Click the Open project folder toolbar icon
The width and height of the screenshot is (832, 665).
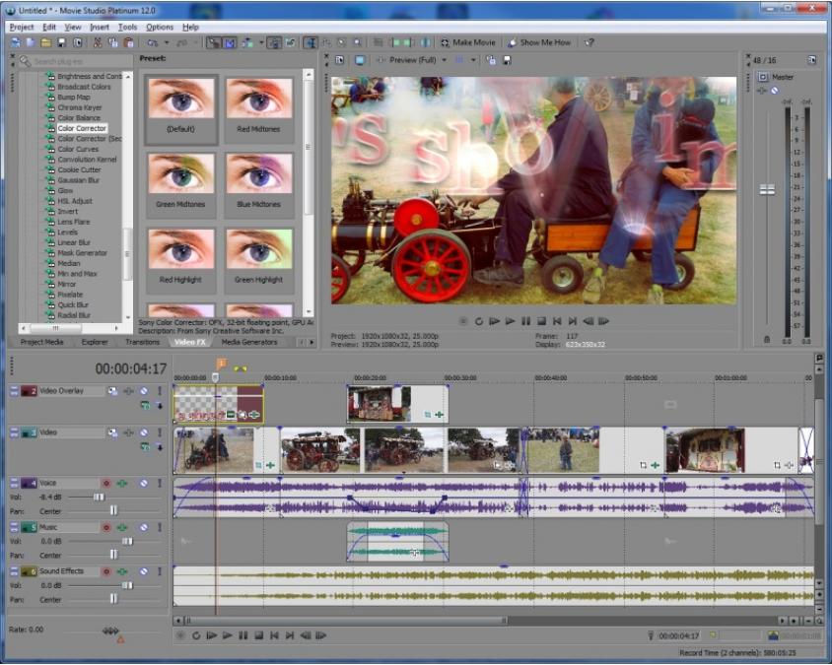point(45,42)
